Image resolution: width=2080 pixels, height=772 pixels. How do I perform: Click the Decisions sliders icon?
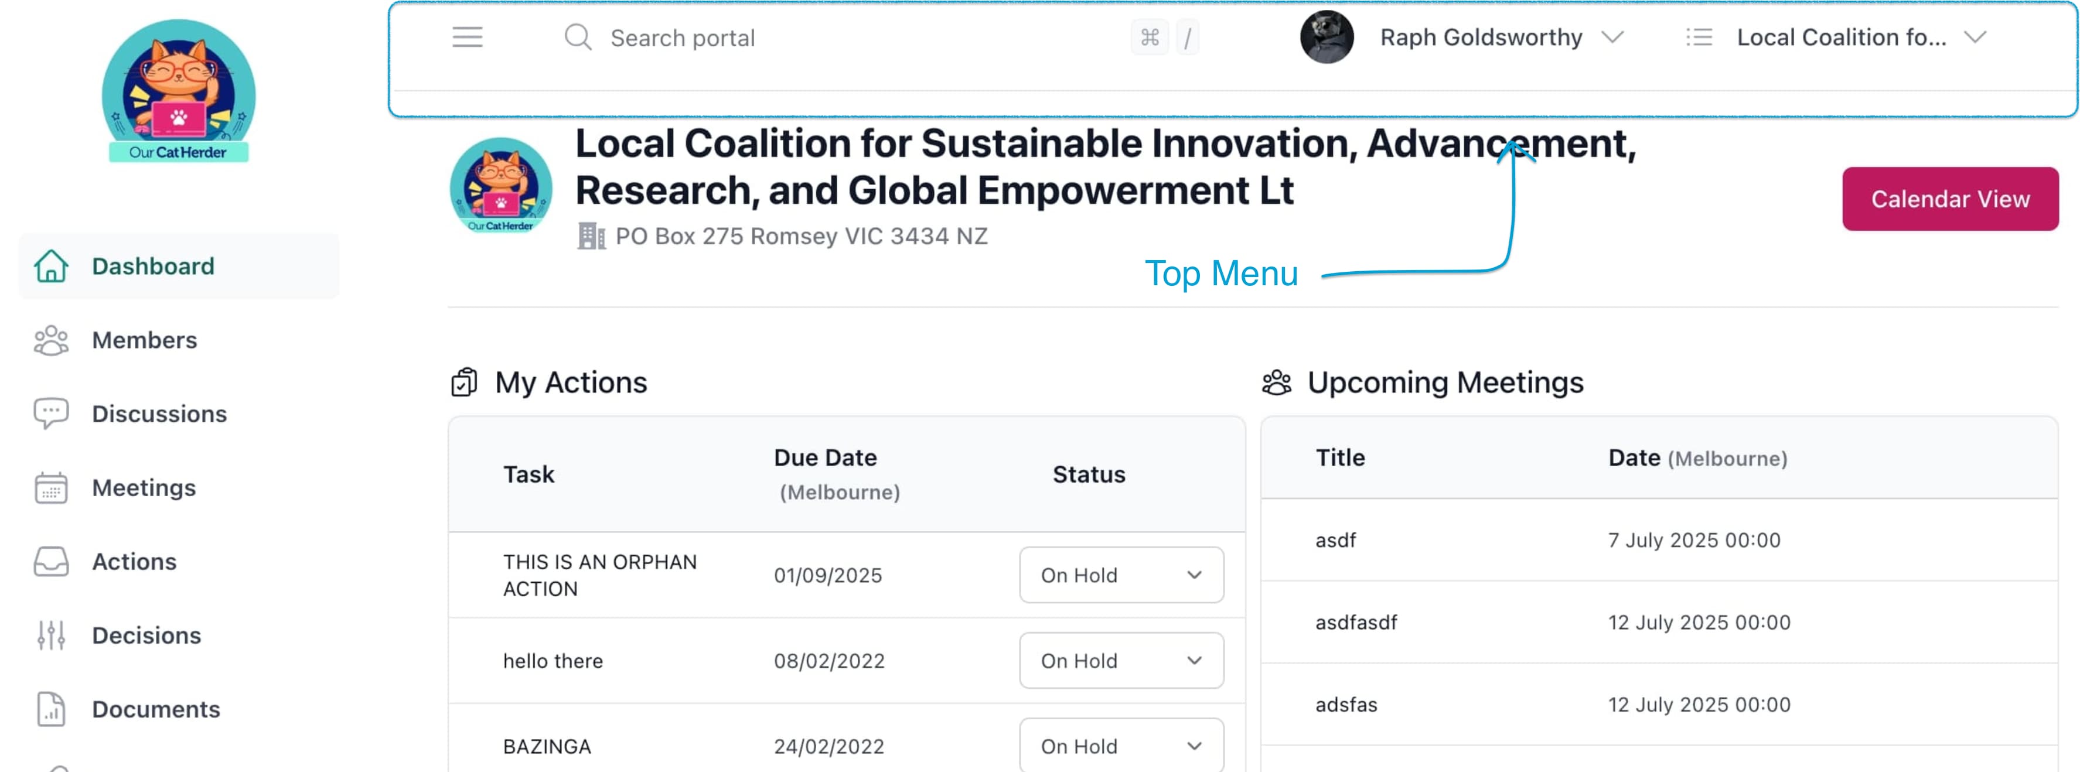[51, 636]
